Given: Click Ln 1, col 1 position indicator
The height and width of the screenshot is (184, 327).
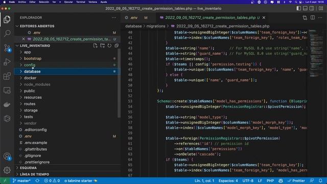Looking at the screenshot, I should (204, 180).
